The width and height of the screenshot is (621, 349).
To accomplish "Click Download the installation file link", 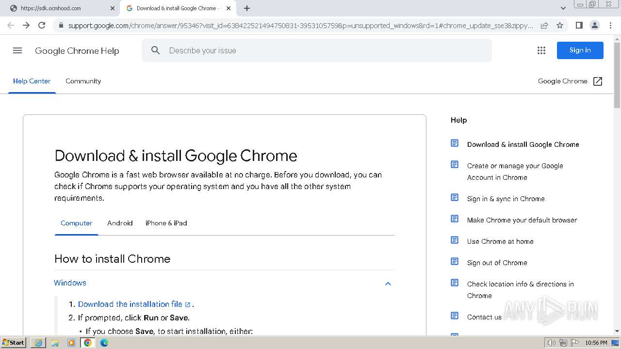I will 130,304.
